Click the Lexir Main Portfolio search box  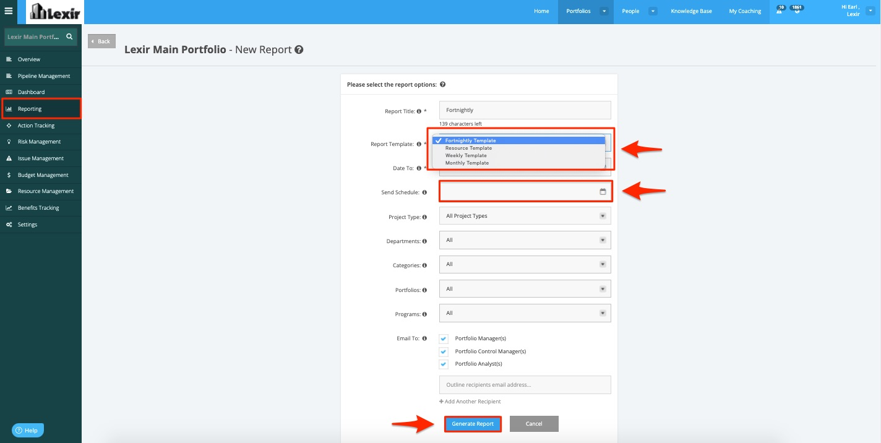point(41,37)
